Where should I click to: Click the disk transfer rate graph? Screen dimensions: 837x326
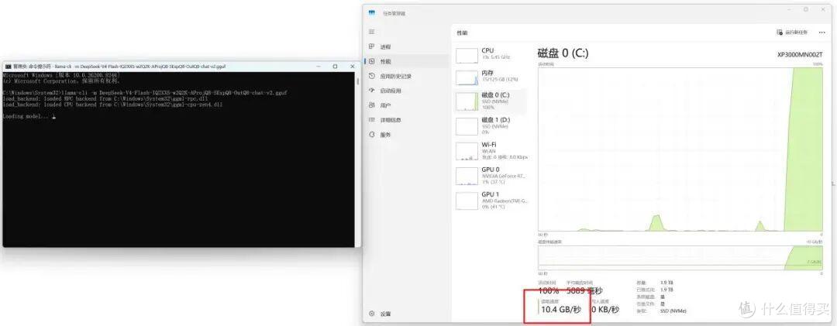[680, 258]
